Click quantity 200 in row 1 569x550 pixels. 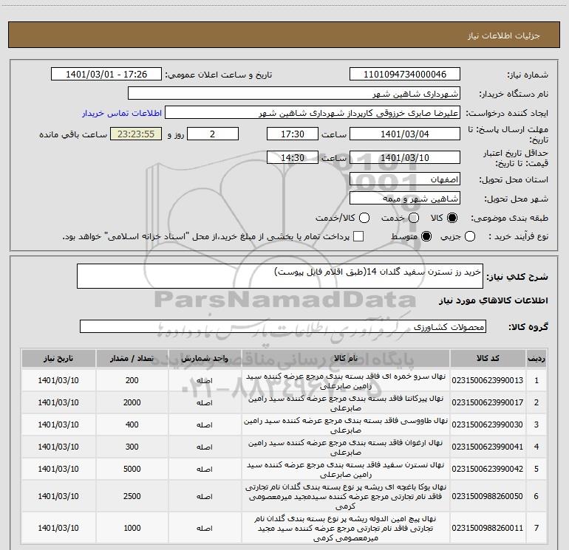[132, 380]
